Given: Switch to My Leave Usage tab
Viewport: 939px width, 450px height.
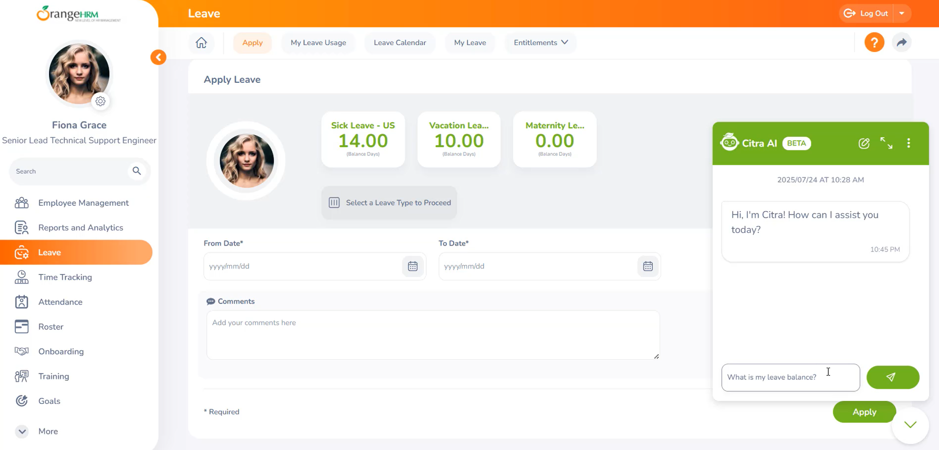Looking at the screenshot, I should click(x=318, y=43).
